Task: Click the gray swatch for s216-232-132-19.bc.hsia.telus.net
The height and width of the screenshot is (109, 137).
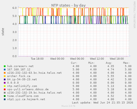Action: click(x=5, y=93)
